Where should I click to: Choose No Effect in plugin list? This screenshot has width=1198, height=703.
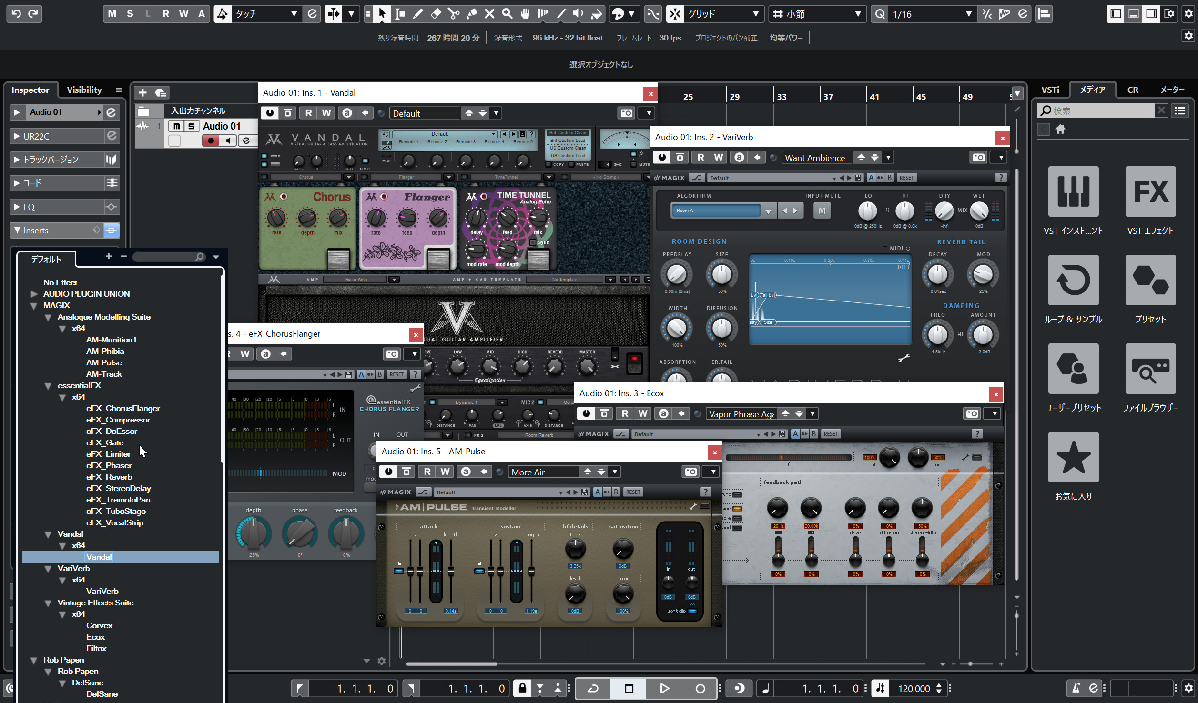(60, 282)
